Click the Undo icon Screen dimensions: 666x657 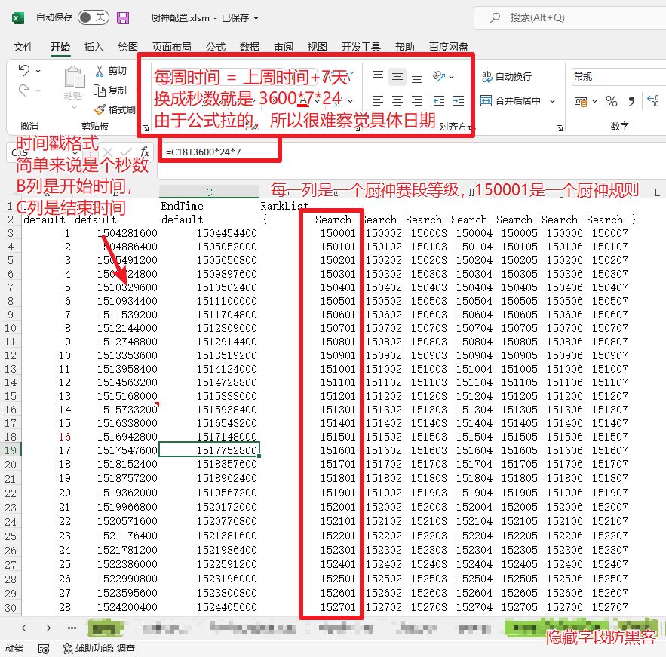tap(24, 70)
